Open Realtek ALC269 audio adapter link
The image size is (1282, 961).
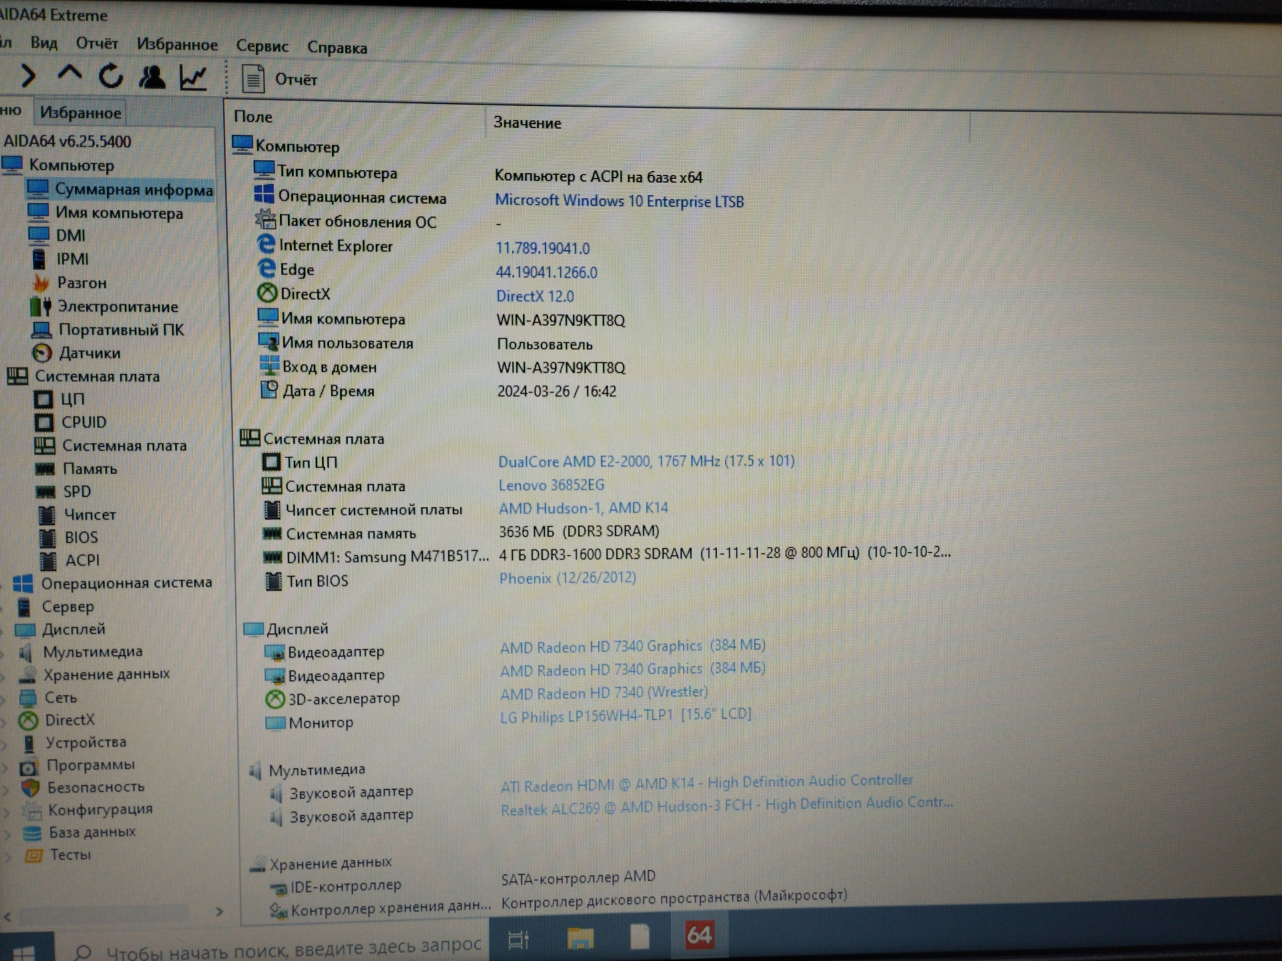726,806
